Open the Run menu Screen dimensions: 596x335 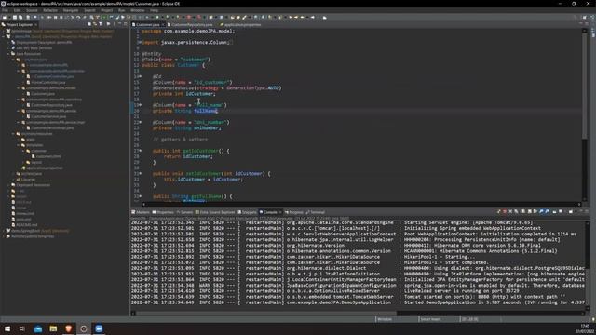coord(122,10)
